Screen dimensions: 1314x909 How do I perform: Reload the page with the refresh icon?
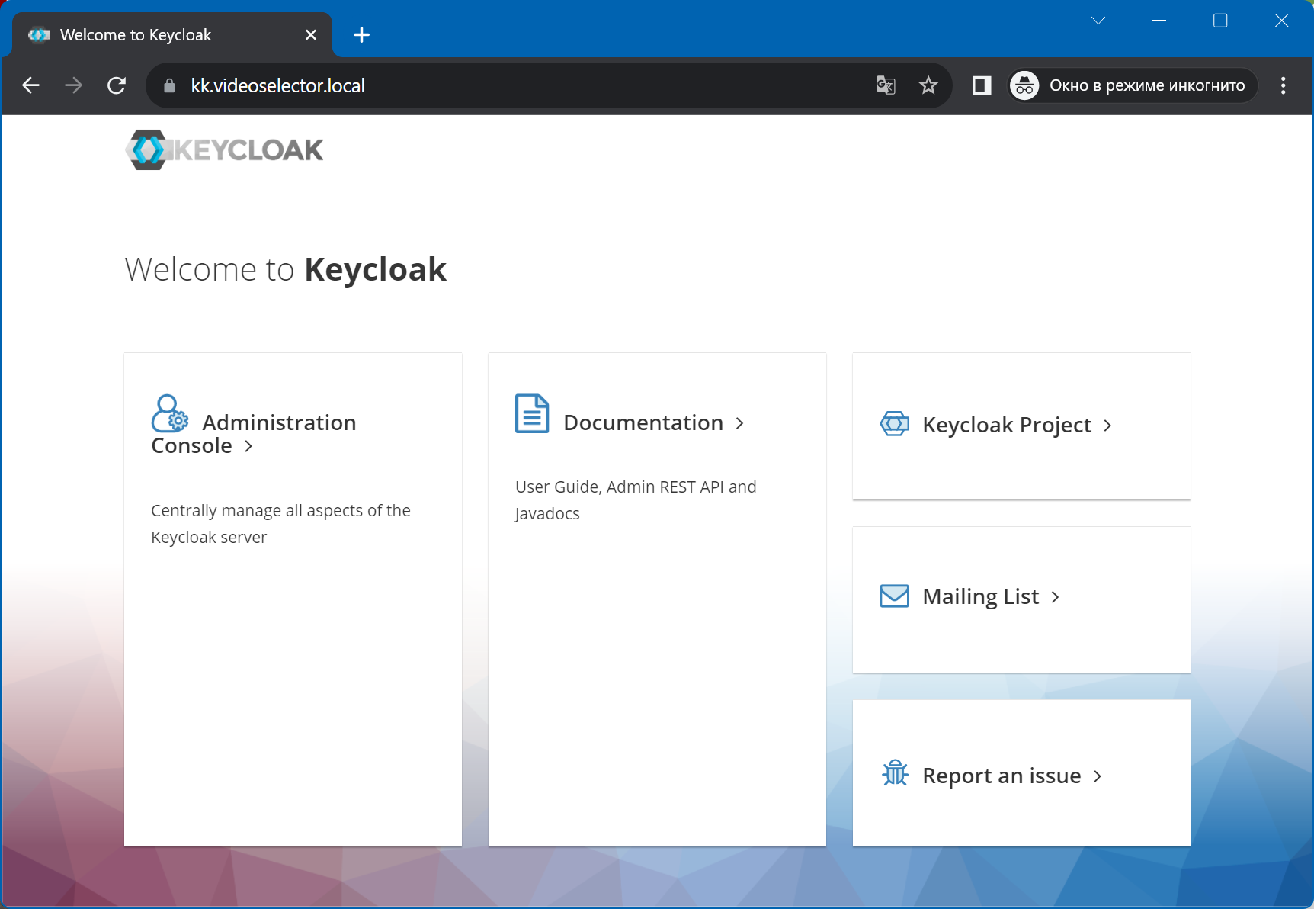(x=117, y=85)
